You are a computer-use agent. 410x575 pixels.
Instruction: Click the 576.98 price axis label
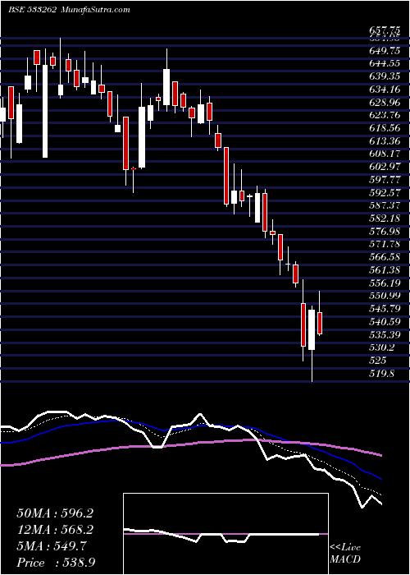(x=385, y=232)
